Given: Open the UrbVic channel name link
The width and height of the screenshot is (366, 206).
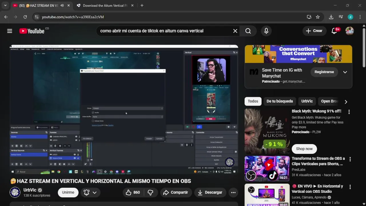Looking at the screenshot, I should 30,190.
